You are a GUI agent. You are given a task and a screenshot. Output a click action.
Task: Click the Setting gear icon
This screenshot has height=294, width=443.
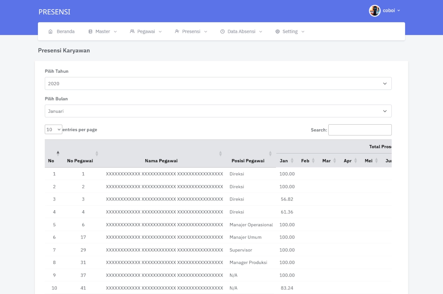(x=277, y=31)
